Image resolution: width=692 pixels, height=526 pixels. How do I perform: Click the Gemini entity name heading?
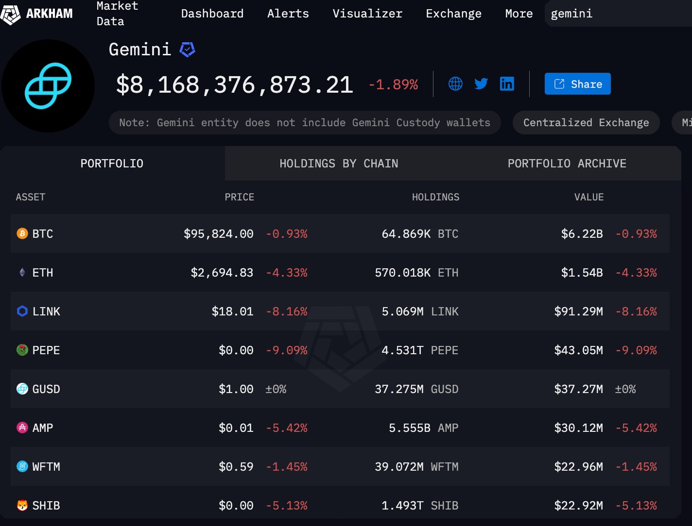pos(140,49)
